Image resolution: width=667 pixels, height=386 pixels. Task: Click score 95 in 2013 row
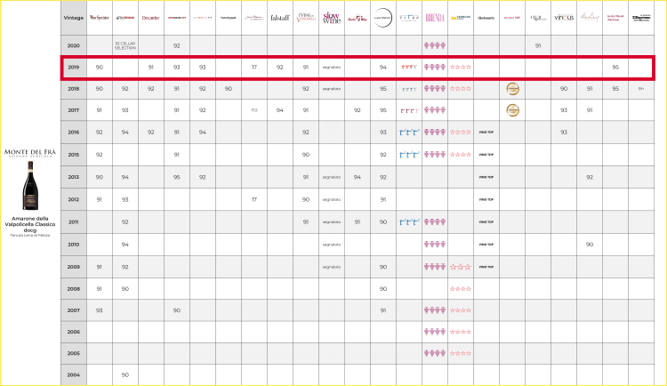(x=177, y=177)
